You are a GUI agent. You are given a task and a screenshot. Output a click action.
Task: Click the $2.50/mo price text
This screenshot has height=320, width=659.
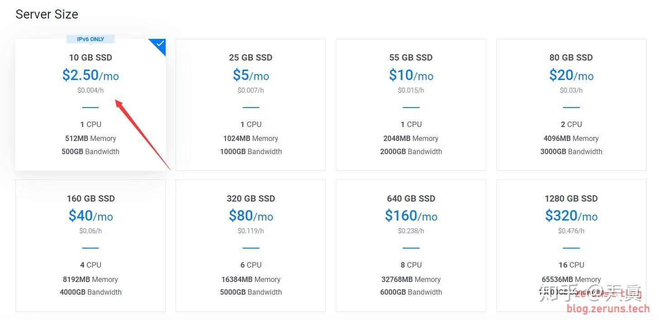pyautogui.click(x=91, y=75)
